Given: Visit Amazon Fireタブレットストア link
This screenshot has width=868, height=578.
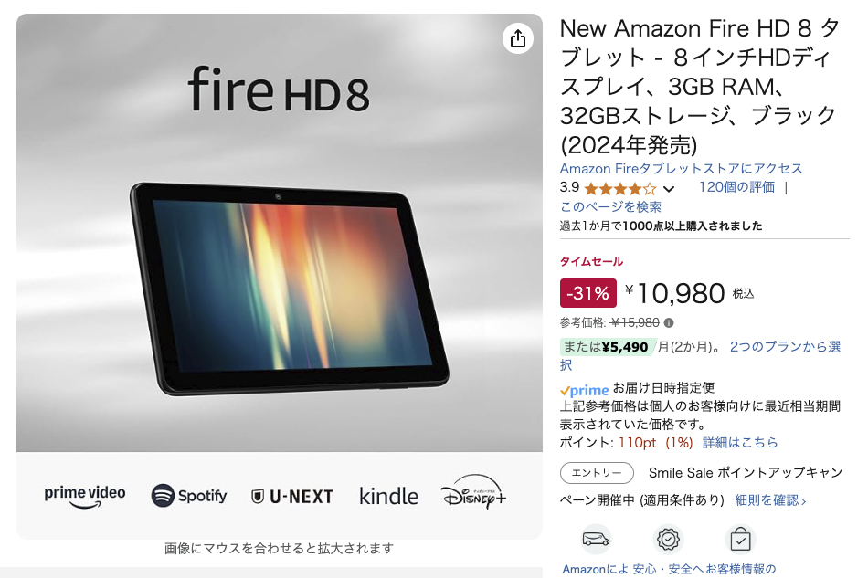Looking at the screenshot, I should [x=681, y=168].
